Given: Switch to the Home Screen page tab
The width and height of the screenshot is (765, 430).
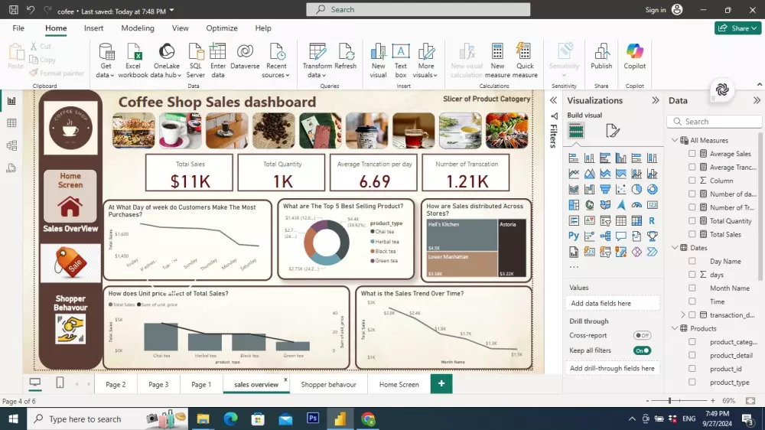Looking at the screenshot, I should point(399,385).
